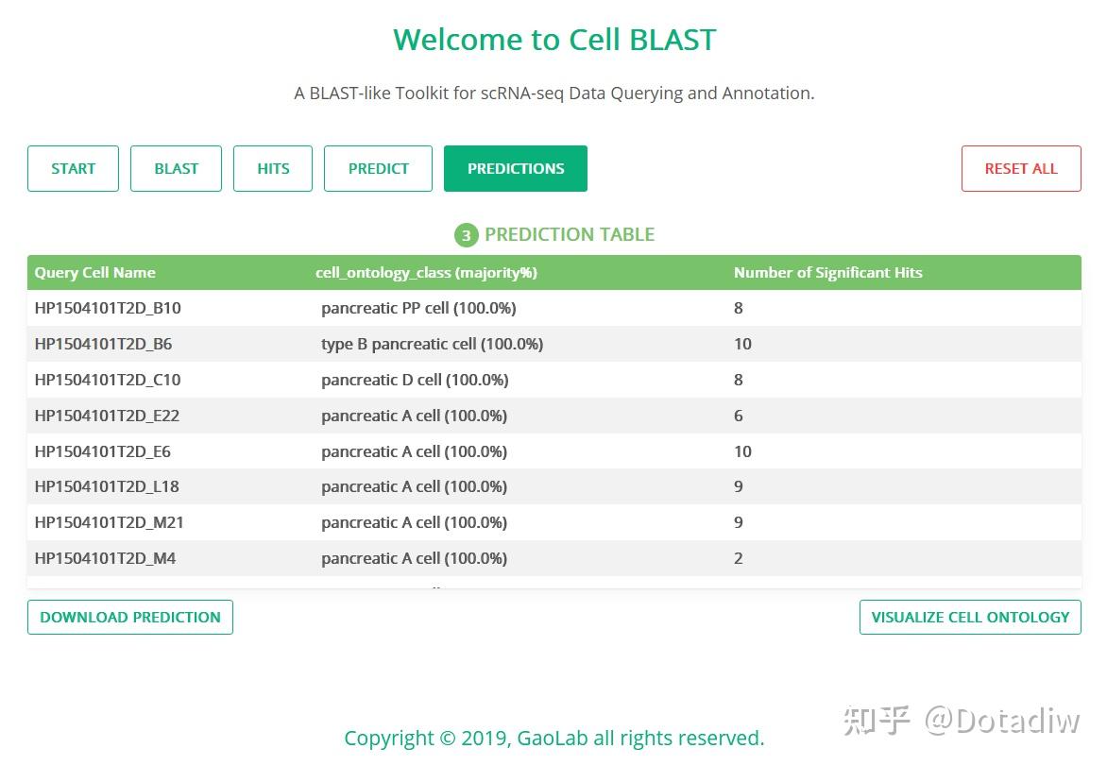Open the PREDICT tab
Viewport: 1107px width, 765px height.
coord(378,168)
